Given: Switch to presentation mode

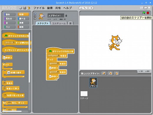Looking at the screenshot, I should (x=149, y=8).
